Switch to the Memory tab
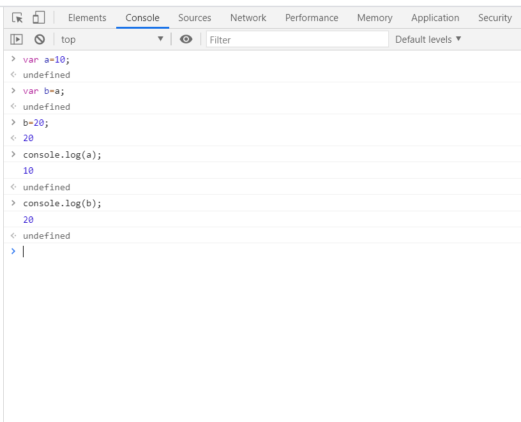 374,17
